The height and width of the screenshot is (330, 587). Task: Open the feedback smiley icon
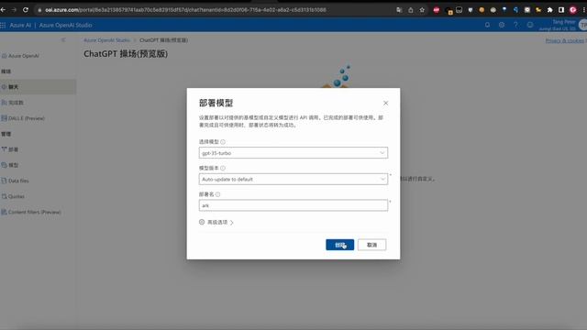pyautogui.click(x=530, y=25)
